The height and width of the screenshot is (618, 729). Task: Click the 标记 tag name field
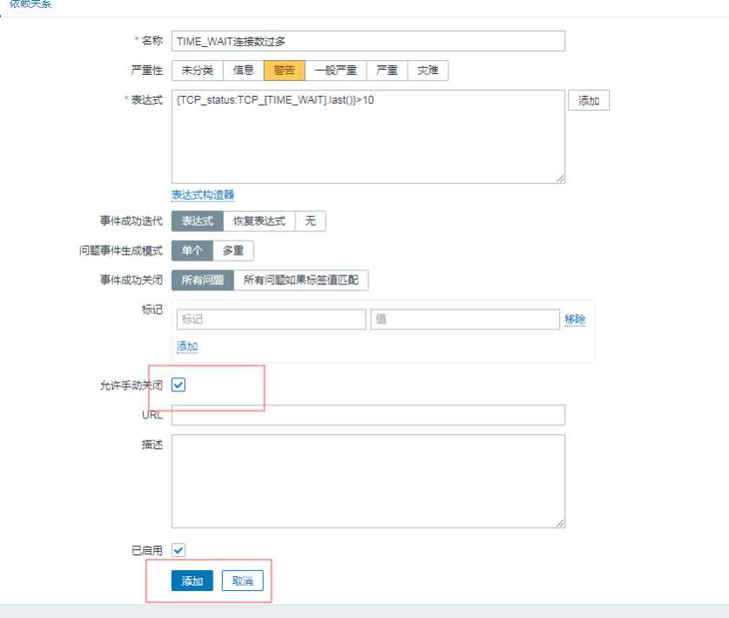point(271,320)
